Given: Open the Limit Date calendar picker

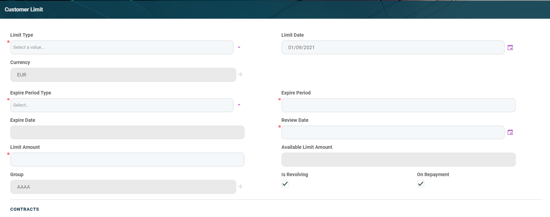Looking at the screenshot, I should (510, 47).
